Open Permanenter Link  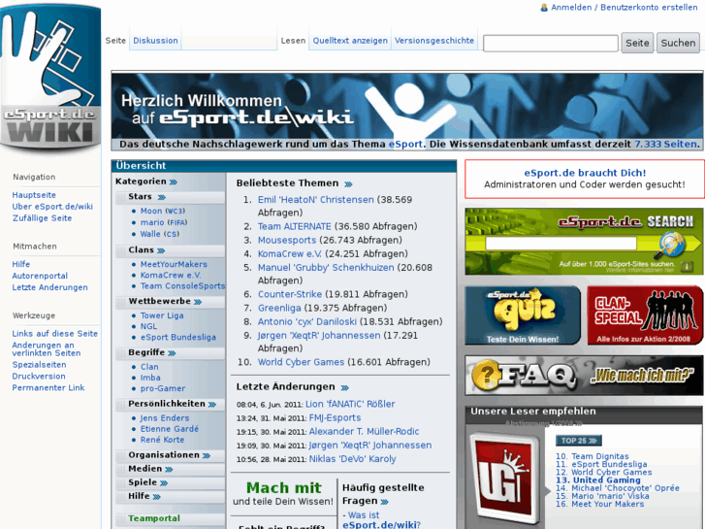click(x=48, y=387)
